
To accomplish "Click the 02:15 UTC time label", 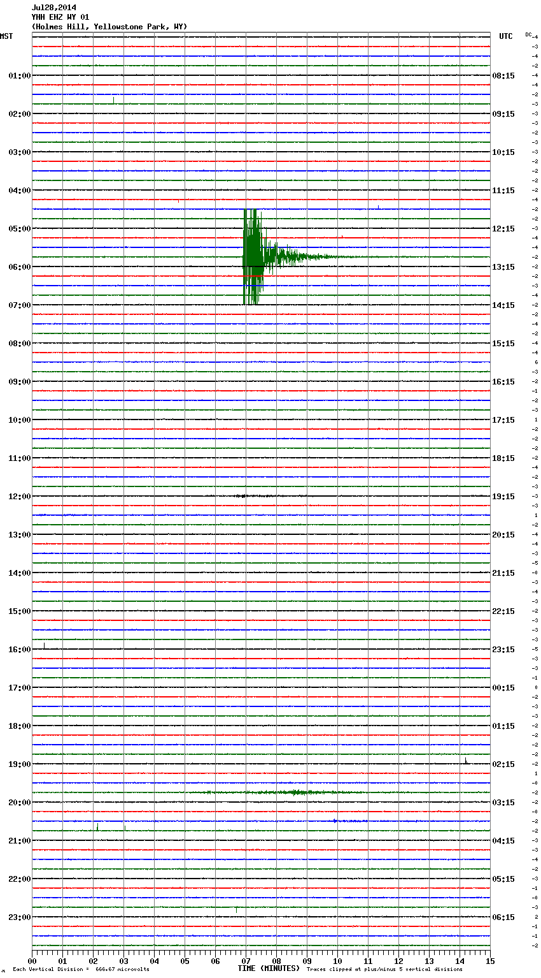I will [x=503, y=764].
